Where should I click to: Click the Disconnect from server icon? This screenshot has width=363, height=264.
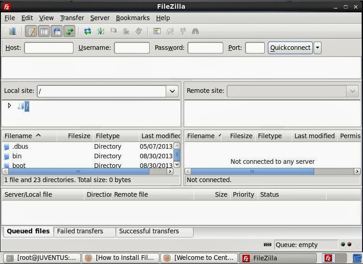click(126, 31)
